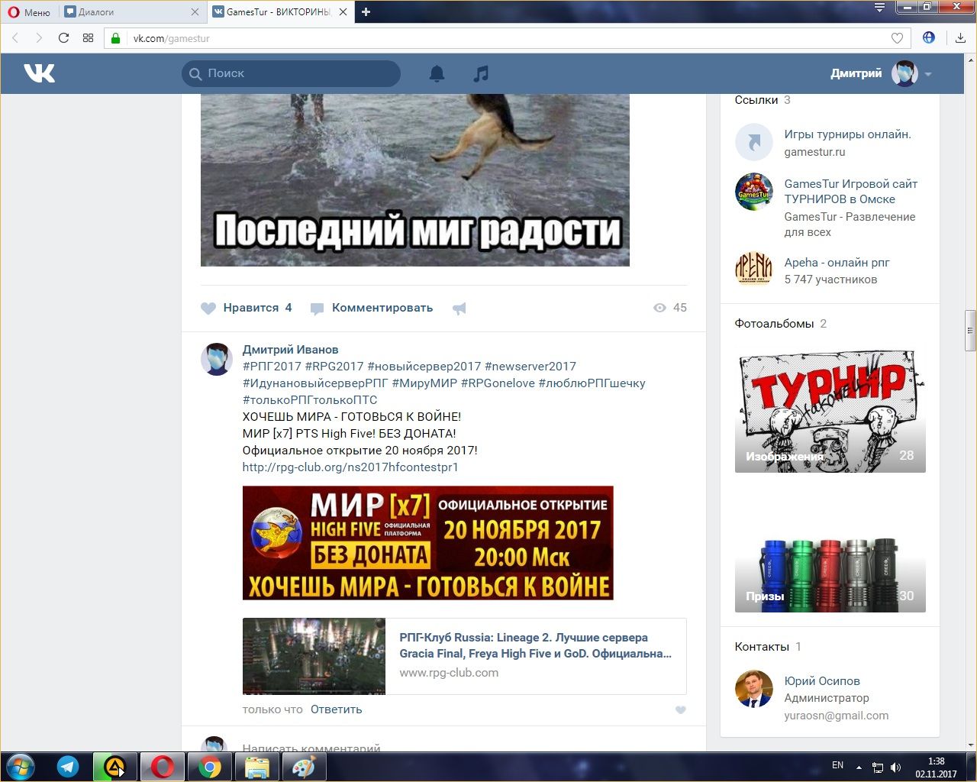The image size is (977, 782).
Task: Toggle the small heart on Дмитрий's comment
Action: pos(680,710)
